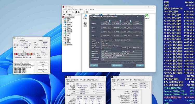Click the right CPU-Z window title icon
195x104 pixels.
(112, 77)
